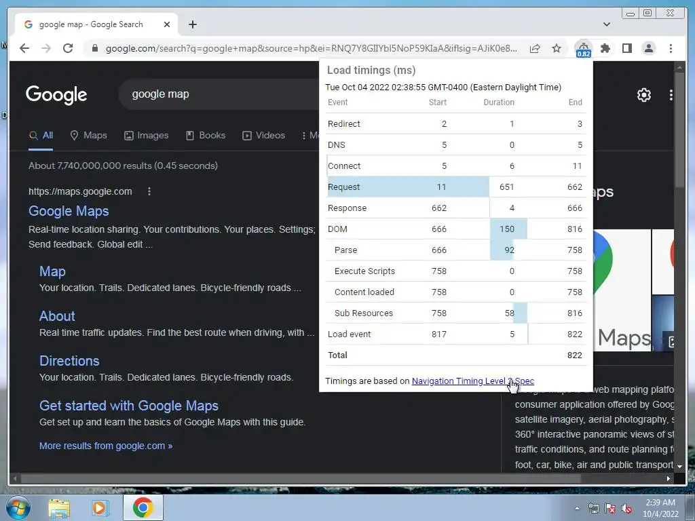The height and width of the screenshot is (521, 695).
Task: Open Navigation Timing Level 2 Spec link
Action: coord(473,381)
